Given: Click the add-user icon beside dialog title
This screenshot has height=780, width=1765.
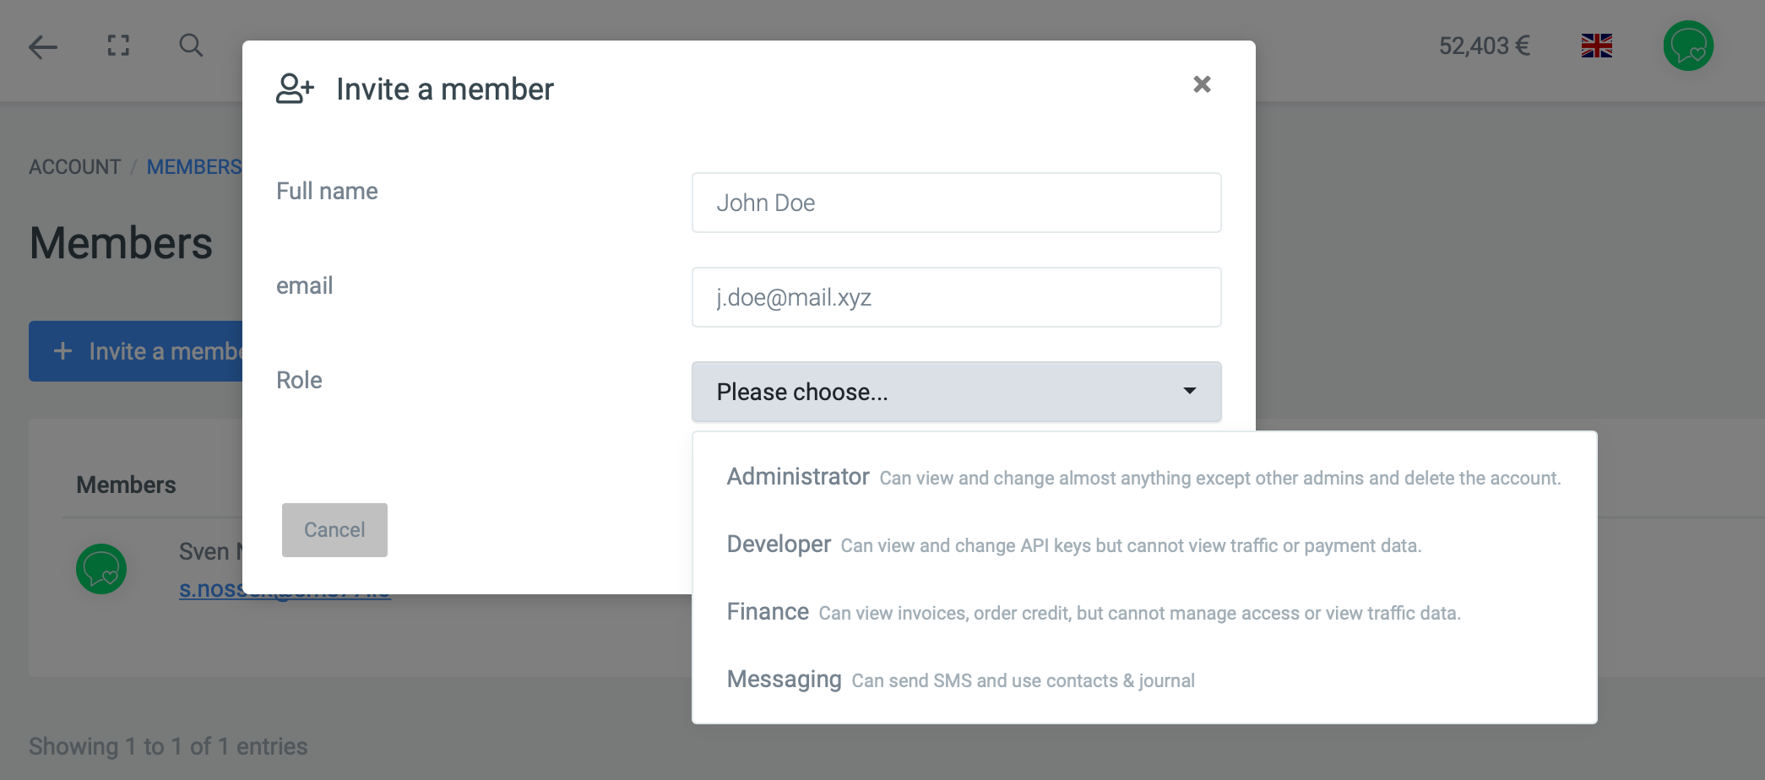Looking at the screenshot, I should [x=295, y=89].
